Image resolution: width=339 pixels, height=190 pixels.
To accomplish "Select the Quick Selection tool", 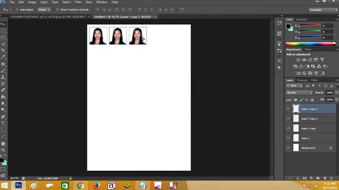I will [3, 44].
